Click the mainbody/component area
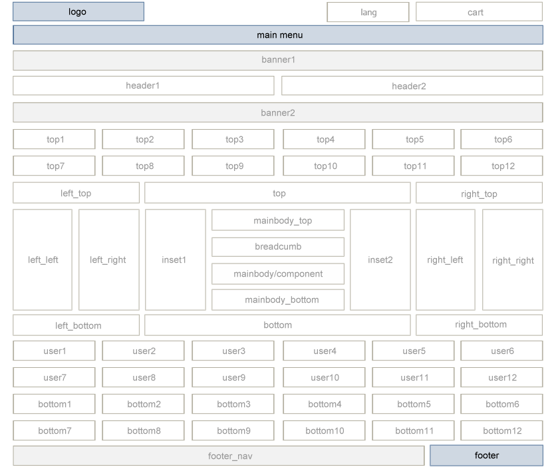This screenshot has width=558, height=467. click(277, 274)
